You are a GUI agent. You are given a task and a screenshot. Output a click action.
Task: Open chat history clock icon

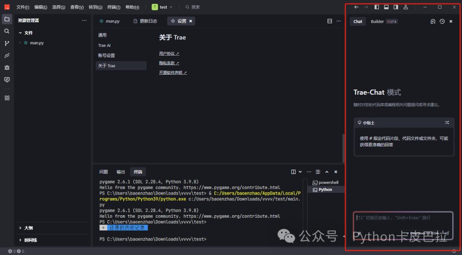pyautogui.click(x=442, y=21)
